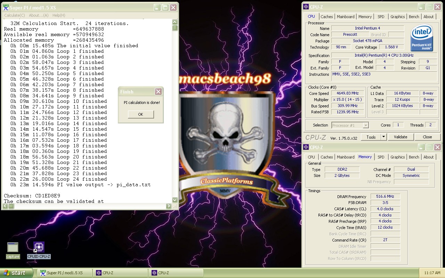
Task: Select the Caches tab in upper CPU-Z
Action: point(326,17)
